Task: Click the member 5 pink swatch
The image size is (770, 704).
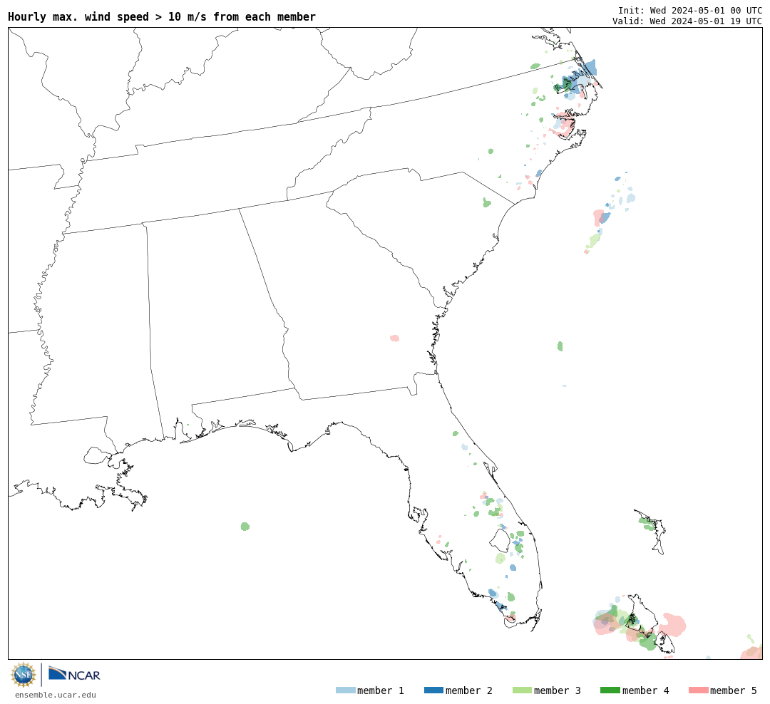Action: [x=698, y=690]
